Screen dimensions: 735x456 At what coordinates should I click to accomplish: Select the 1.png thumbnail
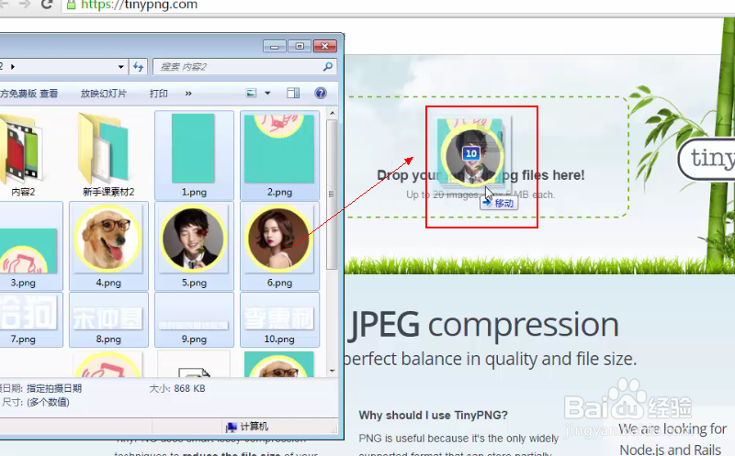pos(194,155)
